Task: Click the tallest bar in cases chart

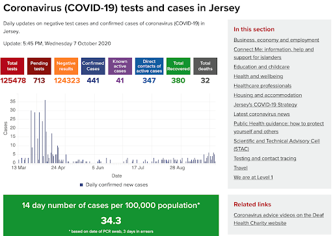Action: tap(45, 131)
